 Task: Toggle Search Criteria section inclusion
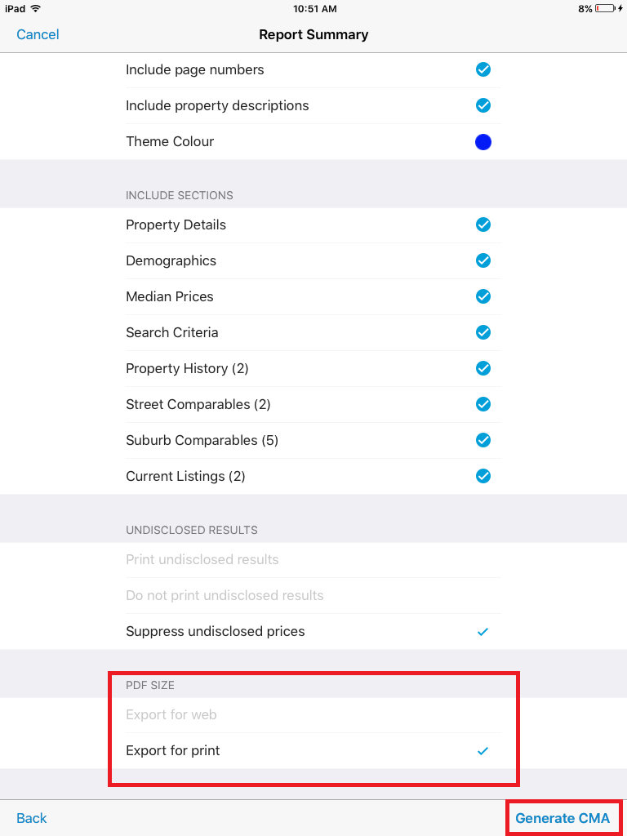tap(483, 333)
